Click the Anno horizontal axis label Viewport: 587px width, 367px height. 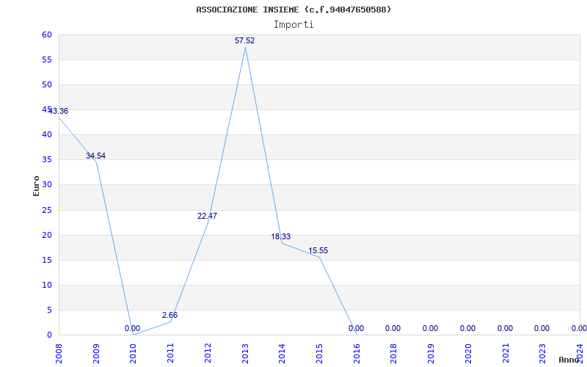coord(569,360)
